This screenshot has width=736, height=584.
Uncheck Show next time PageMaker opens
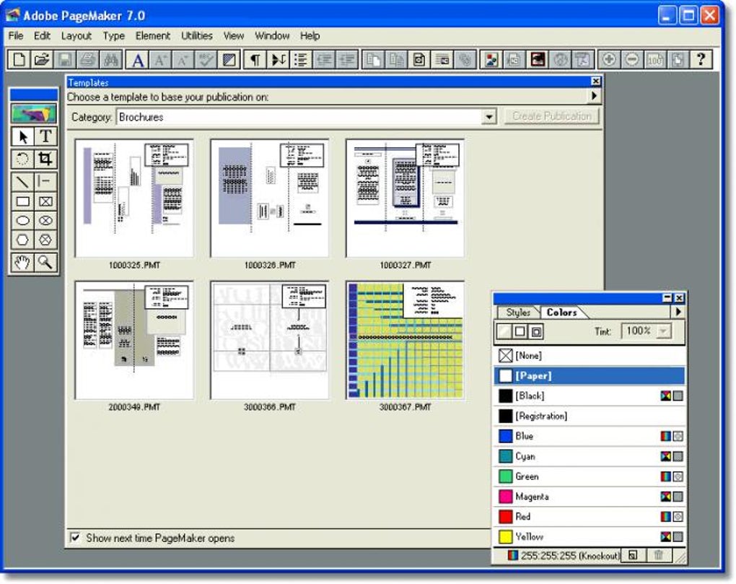click(x=74, y=537)
